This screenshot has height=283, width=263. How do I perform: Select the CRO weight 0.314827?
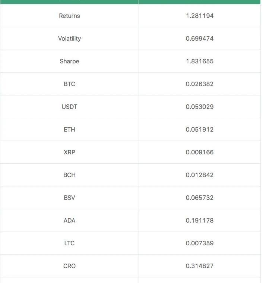tap(199, 266)
